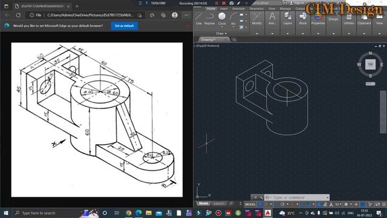Take a screenshot with recorder camera icon
The width and height of the screenshot is (387, 218).
(x=231, y=3)
